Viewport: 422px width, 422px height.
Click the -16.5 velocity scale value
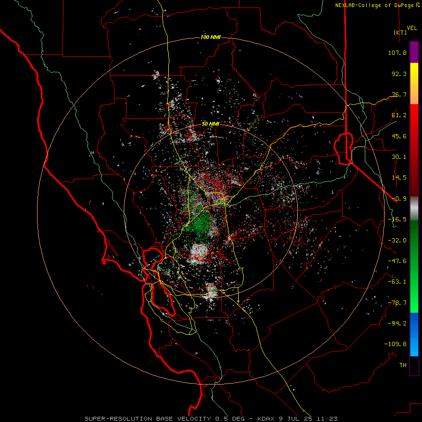[x=397, y=219]
